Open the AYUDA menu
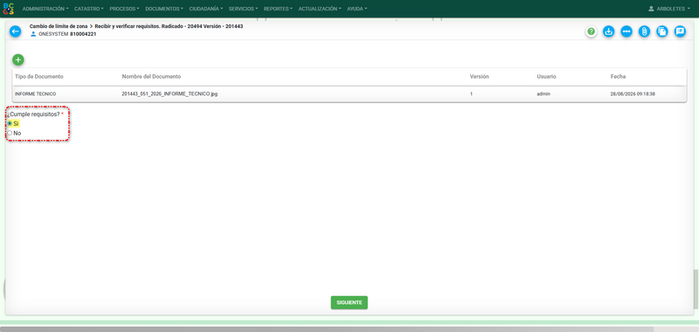The width and height of the screenshot is (699, 332). [x=357, y=9]
